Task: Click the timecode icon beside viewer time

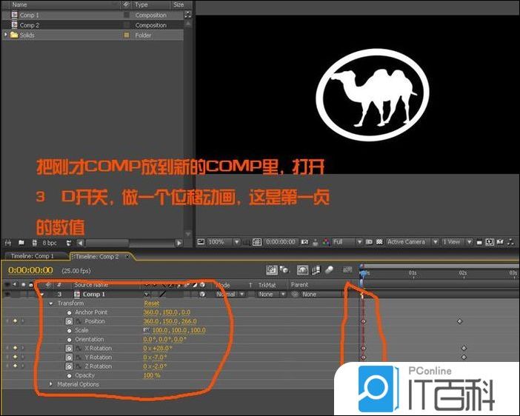Action: (x=257, y=242)
